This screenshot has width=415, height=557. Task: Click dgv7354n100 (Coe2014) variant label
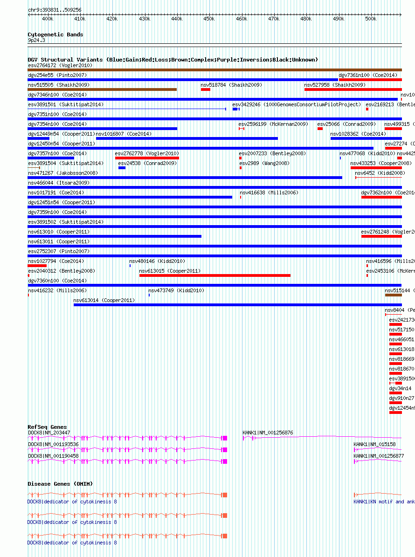pyautogui.click(x=57, y=124)
